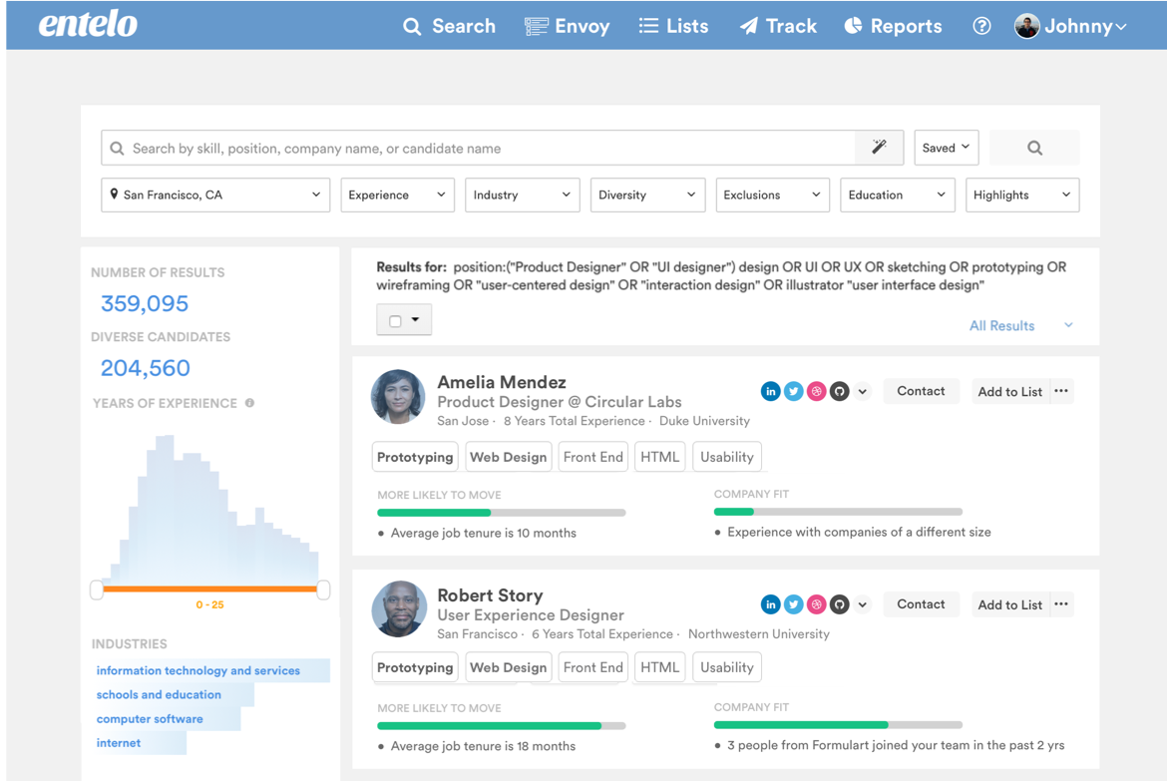Open more options for Amelia Mendez
Image resolution: width=1167 pixels, height=781 pixels.
coord(1061,391)
